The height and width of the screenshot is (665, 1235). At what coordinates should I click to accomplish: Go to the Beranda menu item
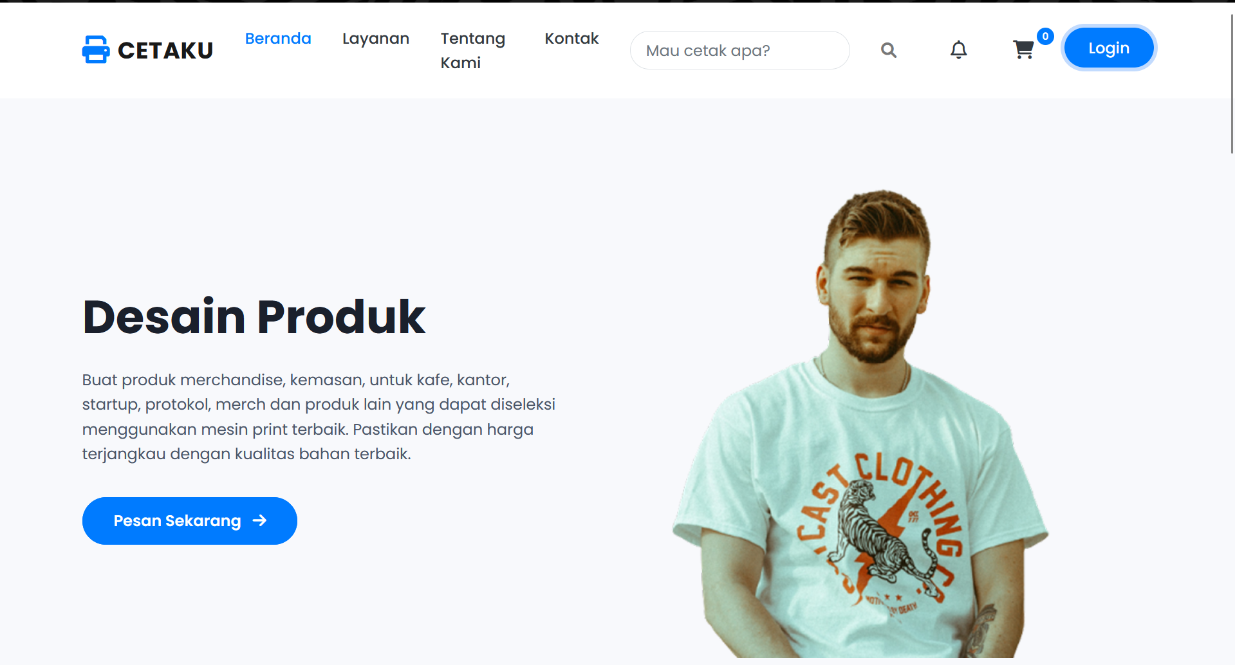point(278,39)
